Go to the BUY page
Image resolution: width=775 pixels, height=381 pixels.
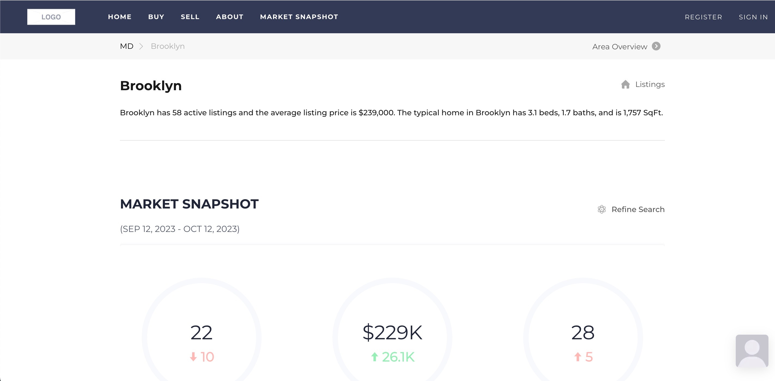[156, 17]
